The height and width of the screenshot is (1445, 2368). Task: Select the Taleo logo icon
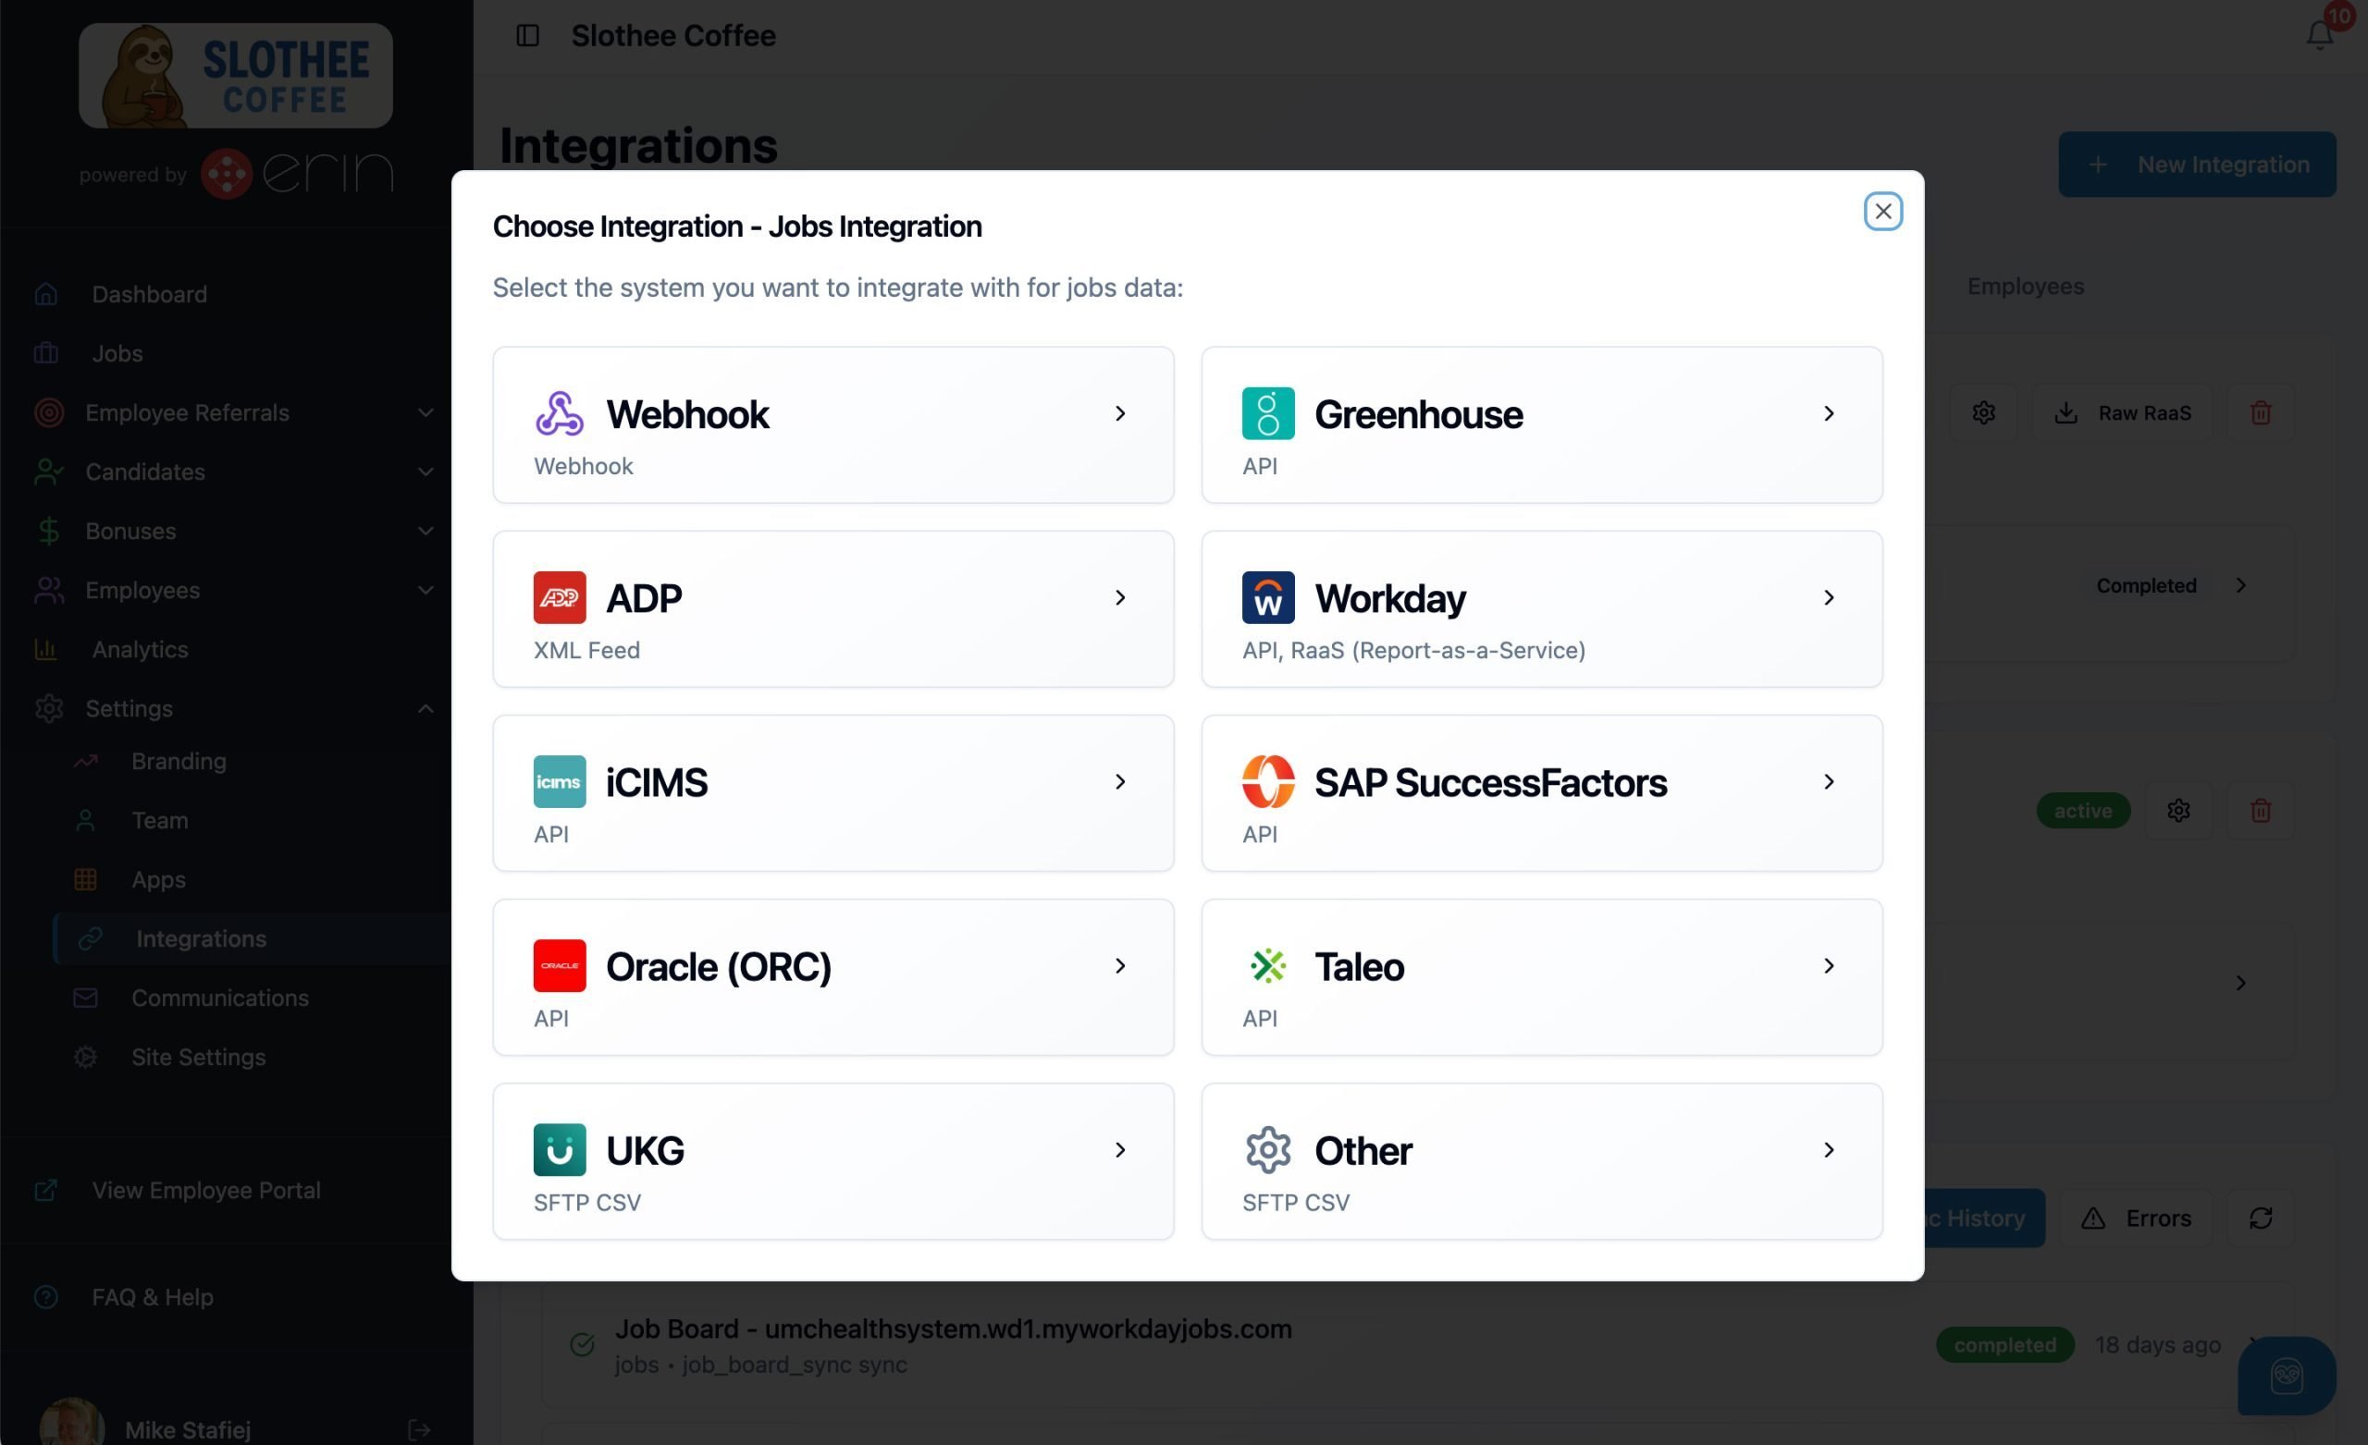tap(1267, 965)
